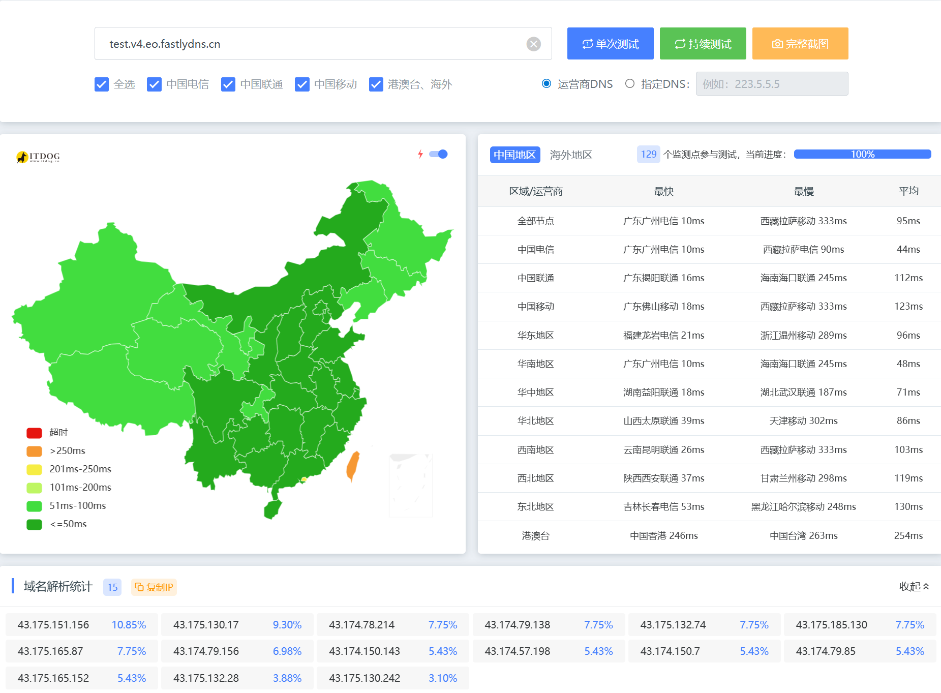The width and height of the screenshot is (941, 693).
Task: Select the 中国地区 tab
Action: click(514, 155)
